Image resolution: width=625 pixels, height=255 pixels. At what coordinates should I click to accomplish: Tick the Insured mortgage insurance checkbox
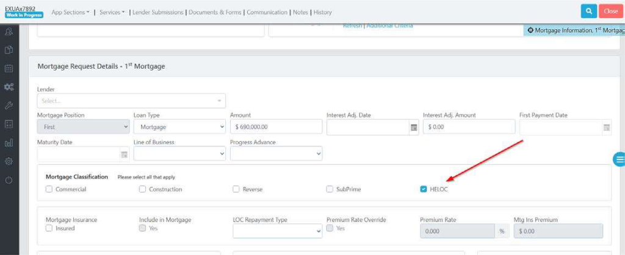(49, 228)
